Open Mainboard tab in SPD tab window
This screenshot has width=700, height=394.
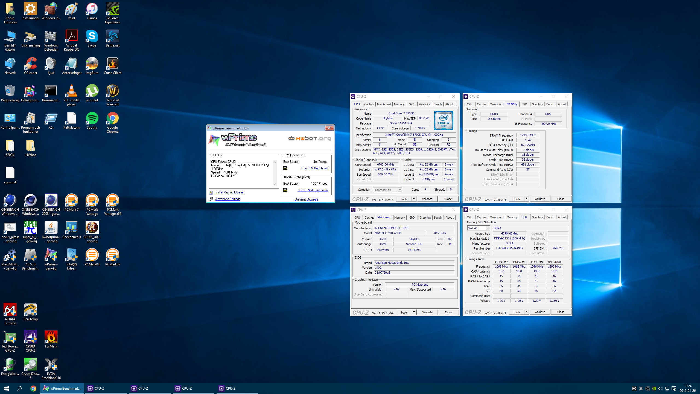click(497, 217)
